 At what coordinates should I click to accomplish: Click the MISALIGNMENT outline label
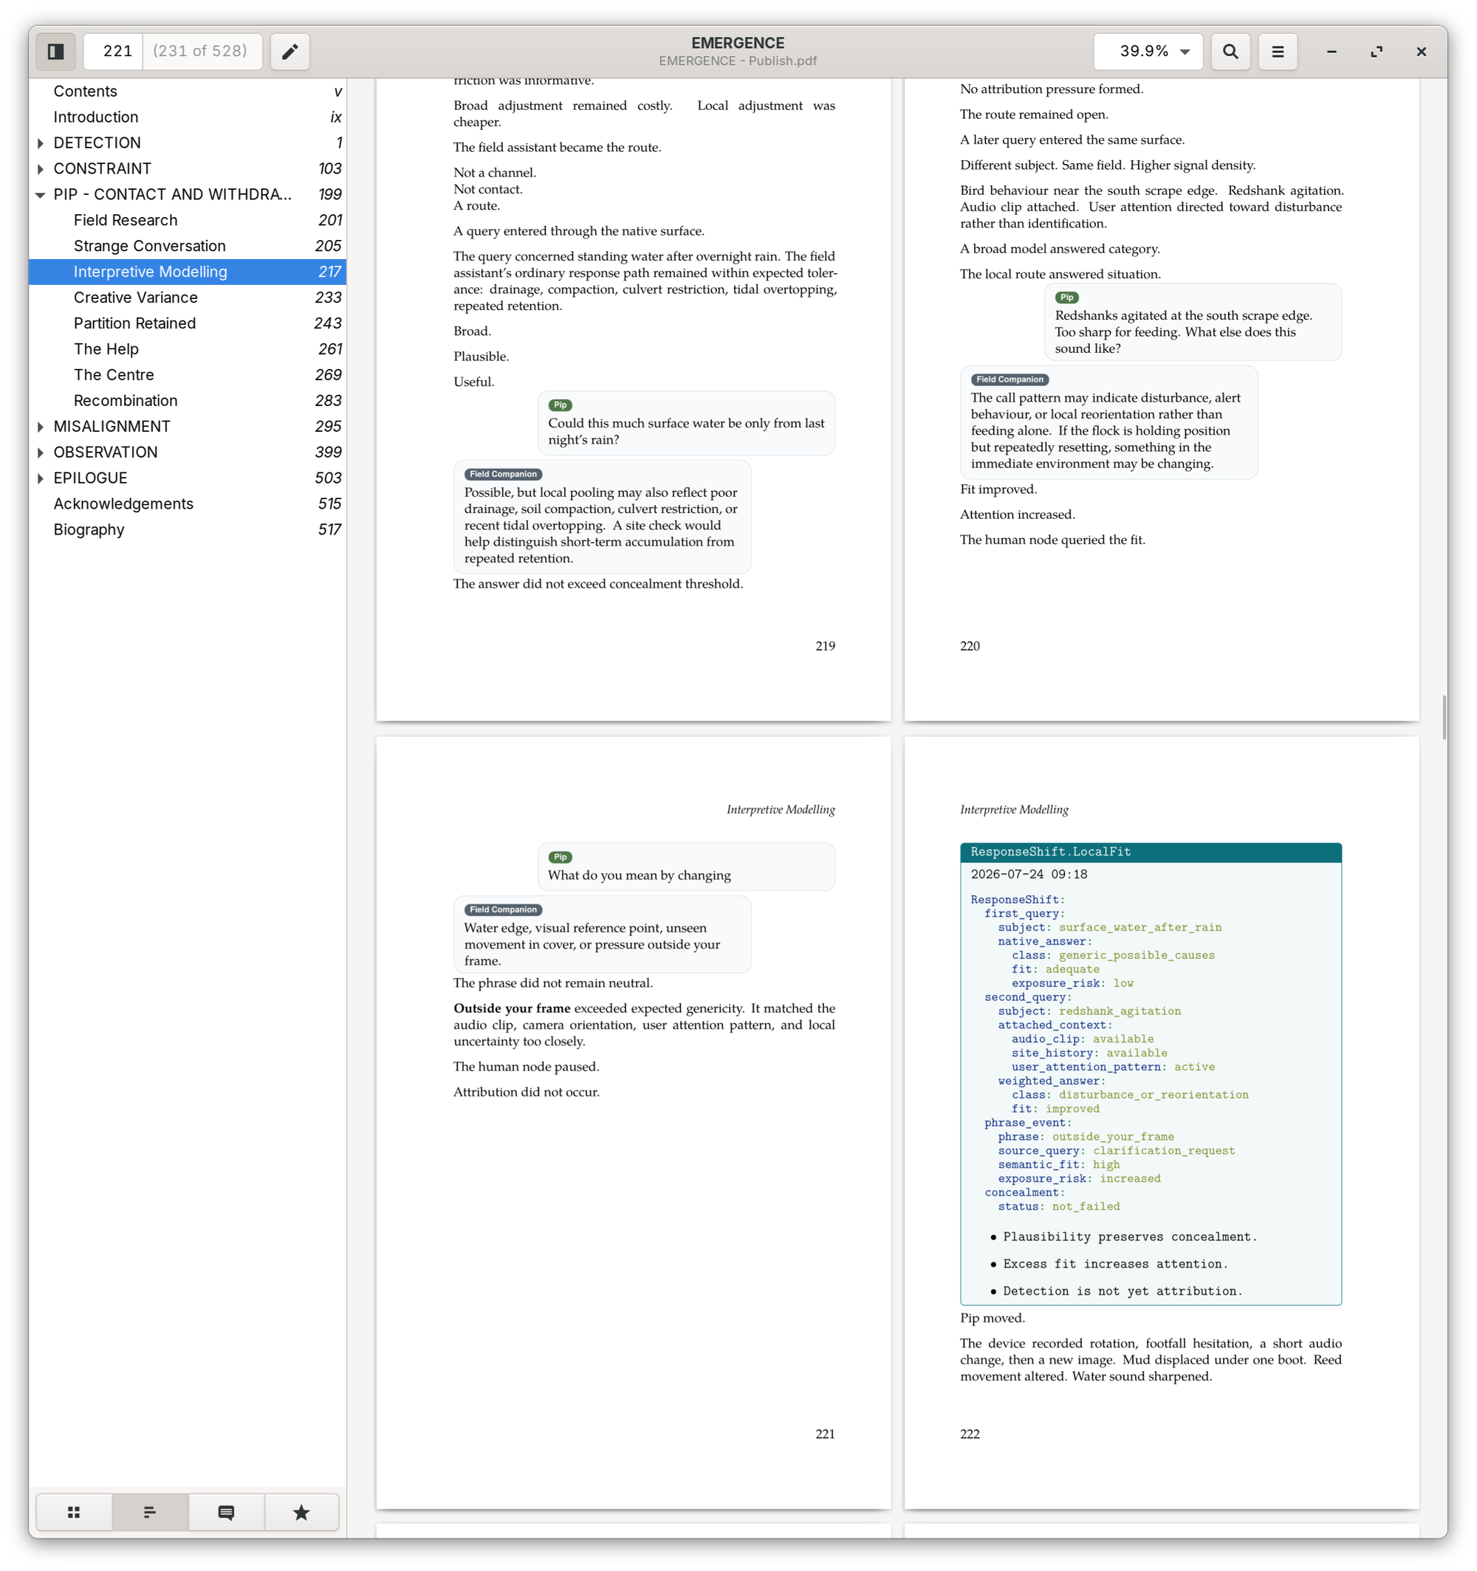point(112,427)
